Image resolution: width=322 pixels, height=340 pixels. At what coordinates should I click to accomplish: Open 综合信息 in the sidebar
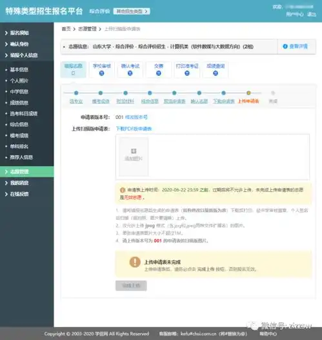(x=19, y=125)
